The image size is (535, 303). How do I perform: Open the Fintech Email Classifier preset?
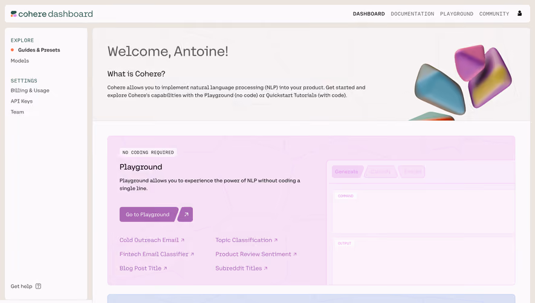pyautogui.click(x=157, y=254)
